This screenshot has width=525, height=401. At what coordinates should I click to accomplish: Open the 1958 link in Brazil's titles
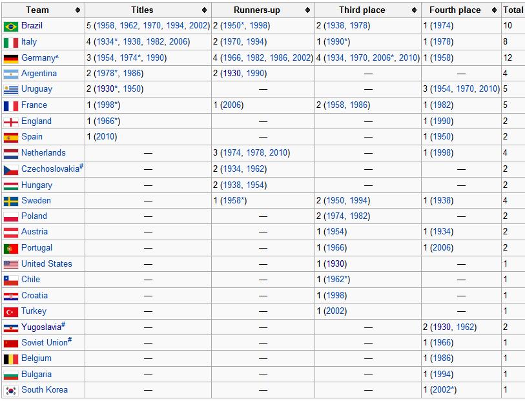click(105, 25)
